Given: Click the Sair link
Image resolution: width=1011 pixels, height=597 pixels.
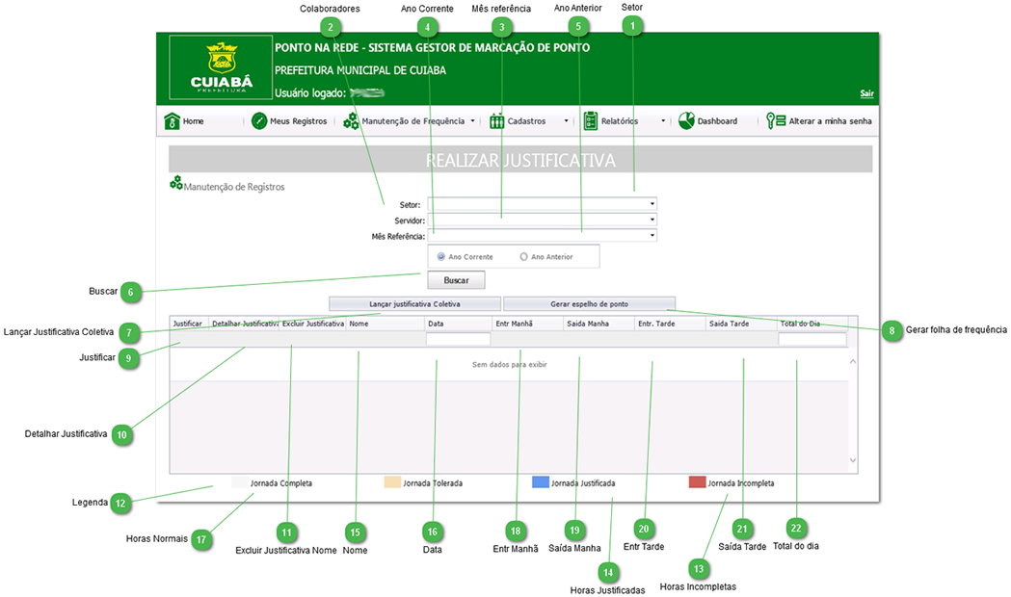Looking at the screenshot, I should tap(867, 93).
